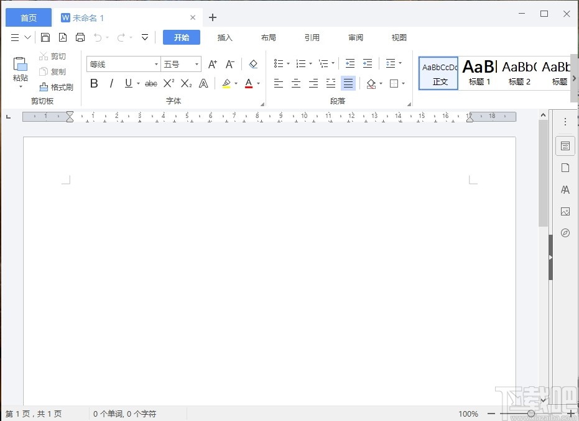Export document as PDF

pyautogui.click(x=63, y=37)
